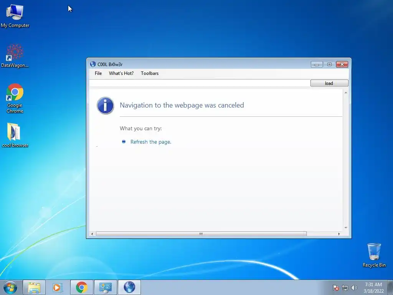Close the C00L Br0w3r window

pos(342,65)
